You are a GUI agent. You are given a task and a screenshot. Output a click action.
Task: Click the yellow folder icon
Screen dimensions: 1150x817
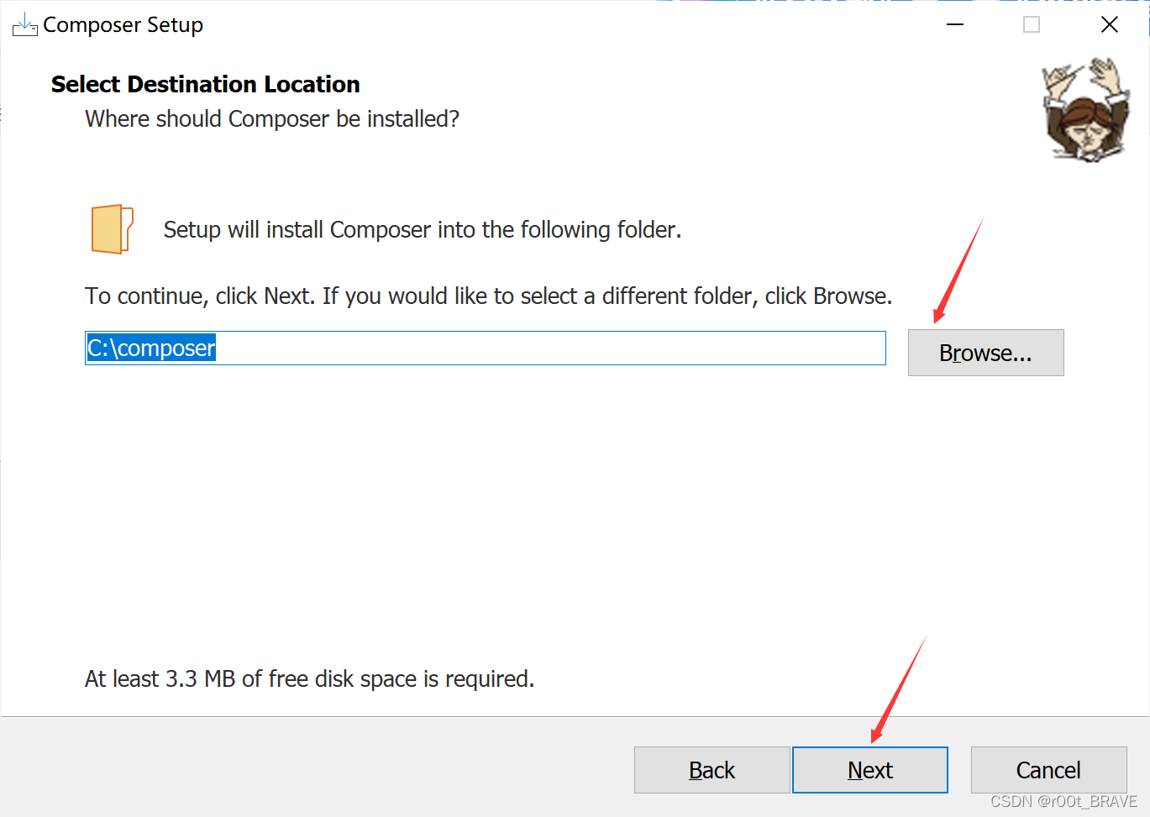pos(113,229)
